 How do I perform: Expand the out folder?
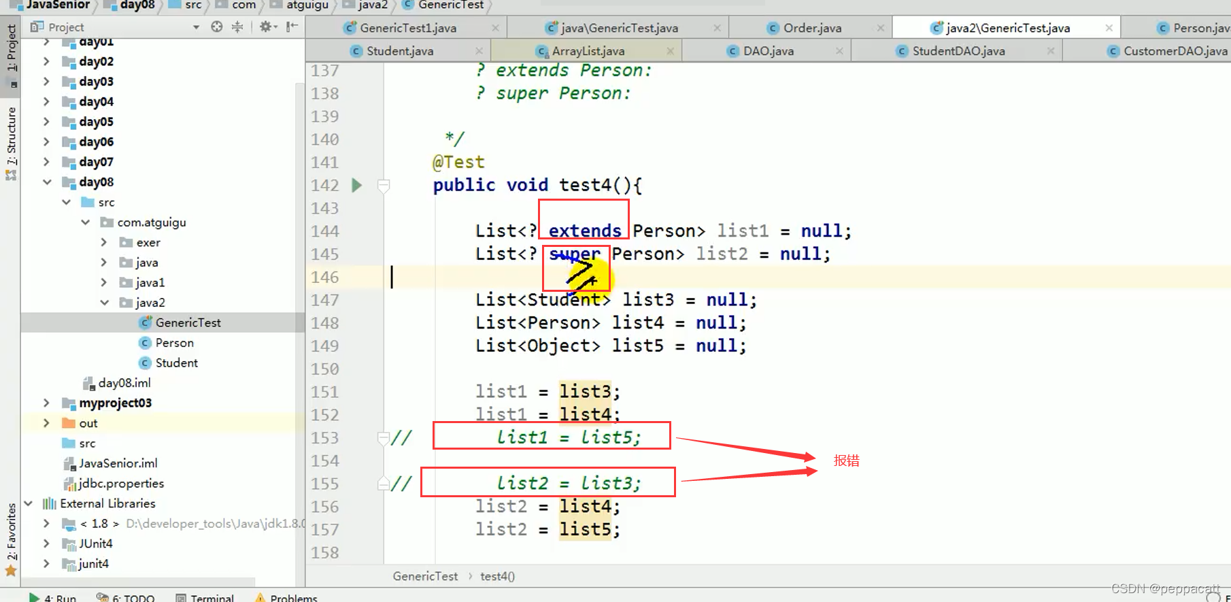point(46,423)
